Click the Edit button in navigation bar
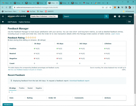Viewport: 136px width, 106px height. pos(129,22)
